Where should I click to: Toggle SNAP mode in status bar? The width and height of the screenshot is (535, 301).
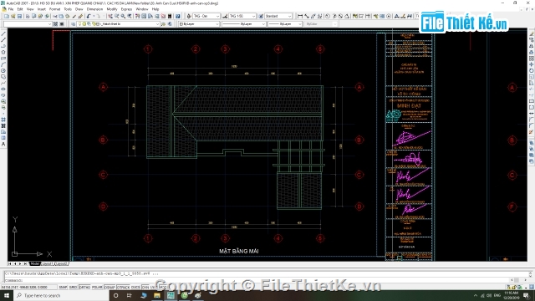coord(63,288)
